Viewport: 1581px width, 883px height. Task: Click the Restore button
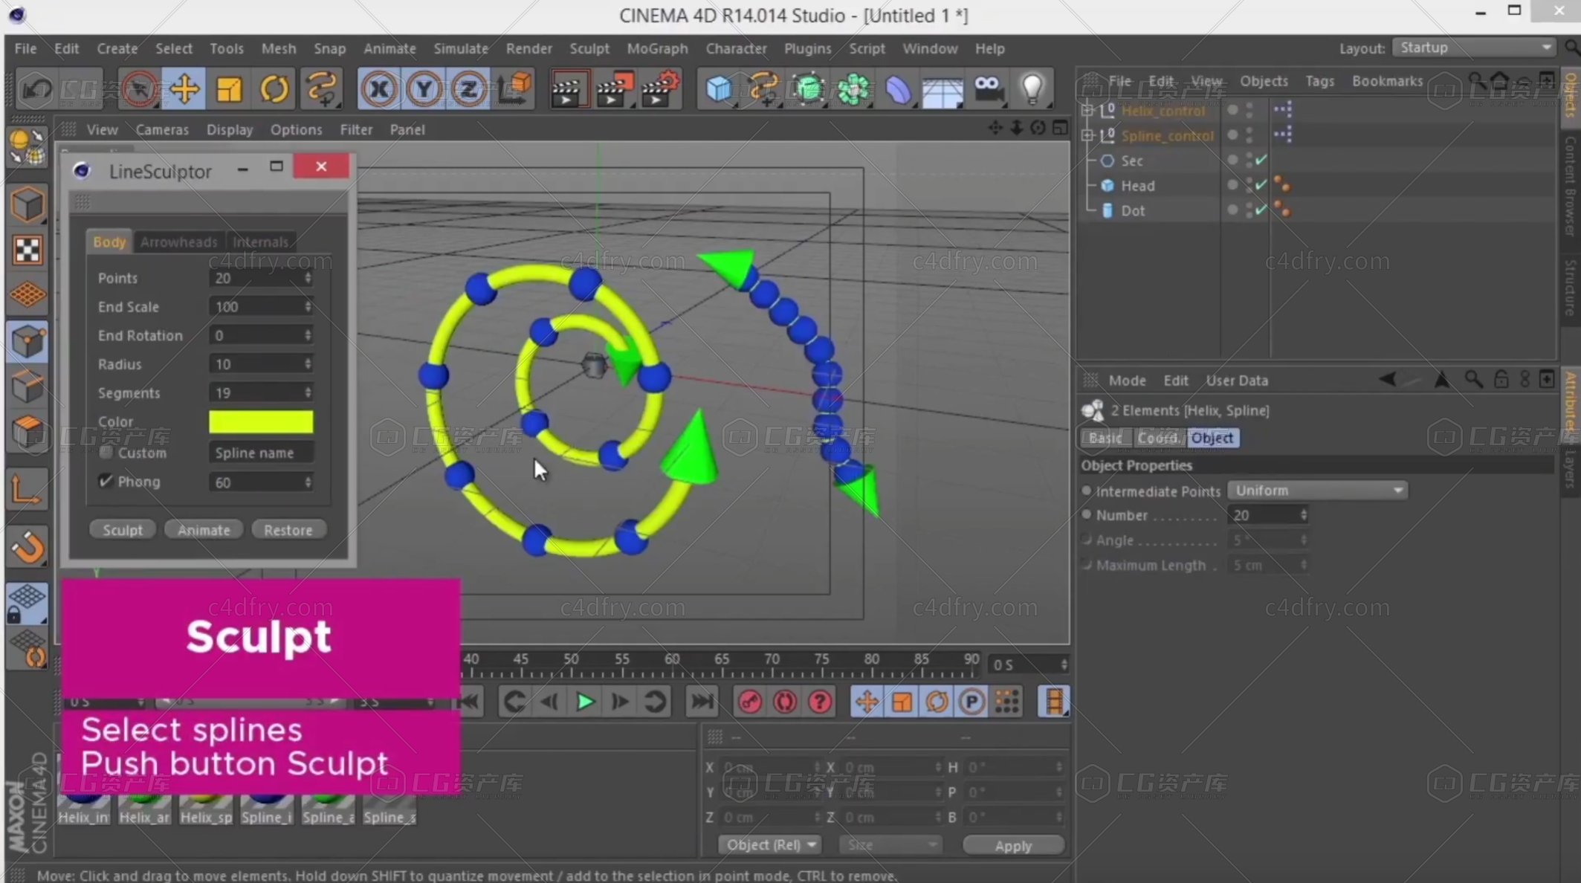tap(288, 530)
